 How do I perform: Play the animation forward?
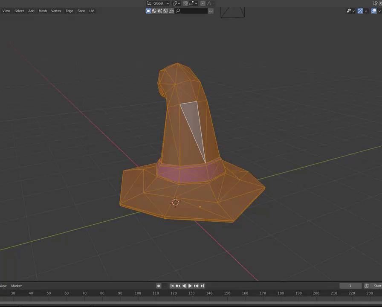(x=190, y=286)
